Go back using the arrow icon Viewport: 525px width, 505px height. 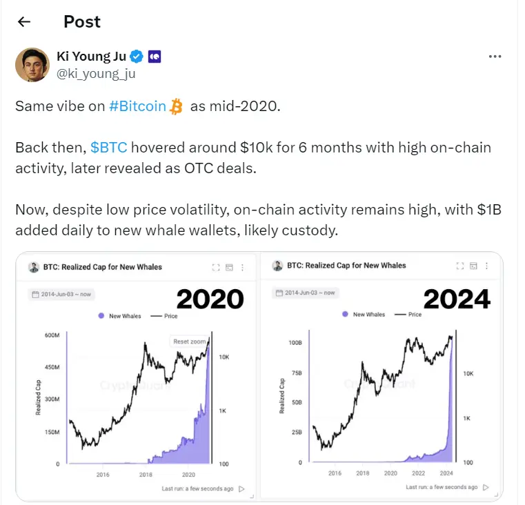24,22
